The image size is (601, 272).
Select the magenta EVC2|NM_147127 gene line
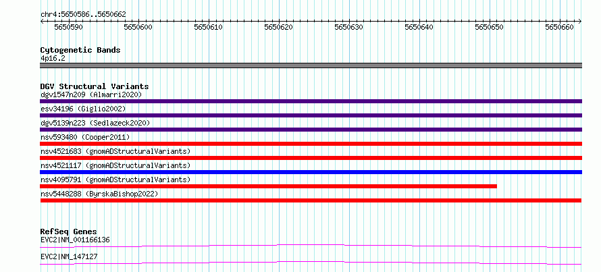click(x=311, y=263)
